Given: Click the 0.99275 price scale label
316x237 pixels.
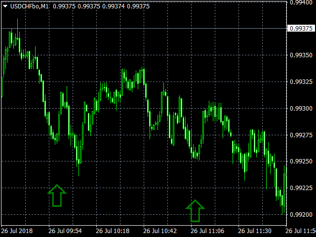Looking at the screenshot, I should click(x=301, y=135).
